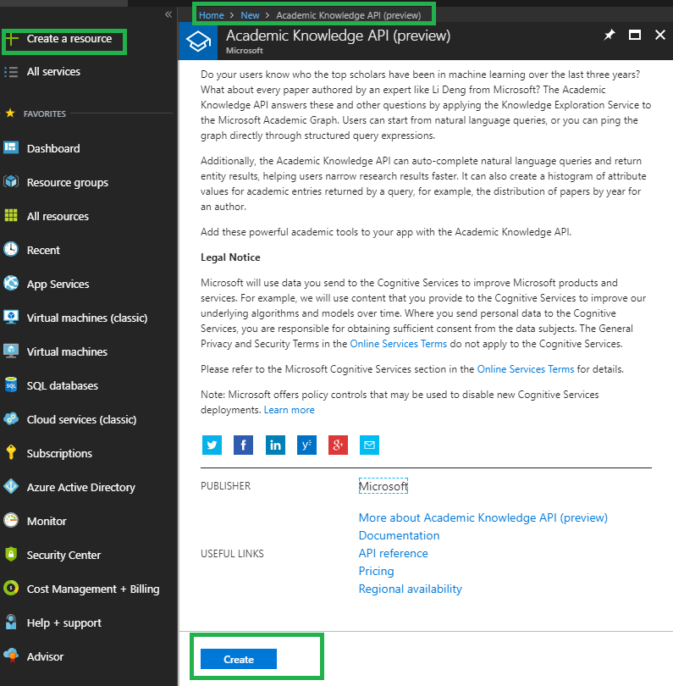The image size is (673, 686).
Task: Click the Virtual machines (classic) monitor icon
Action: point(11,317)
